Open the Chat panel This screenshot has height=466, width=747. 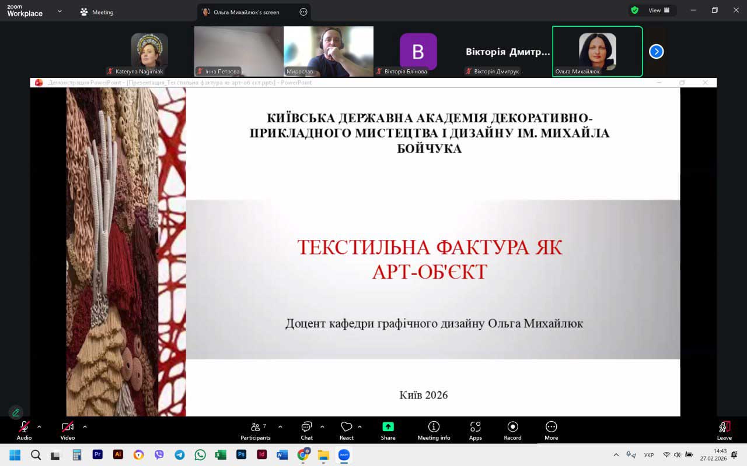pos(306,431)
